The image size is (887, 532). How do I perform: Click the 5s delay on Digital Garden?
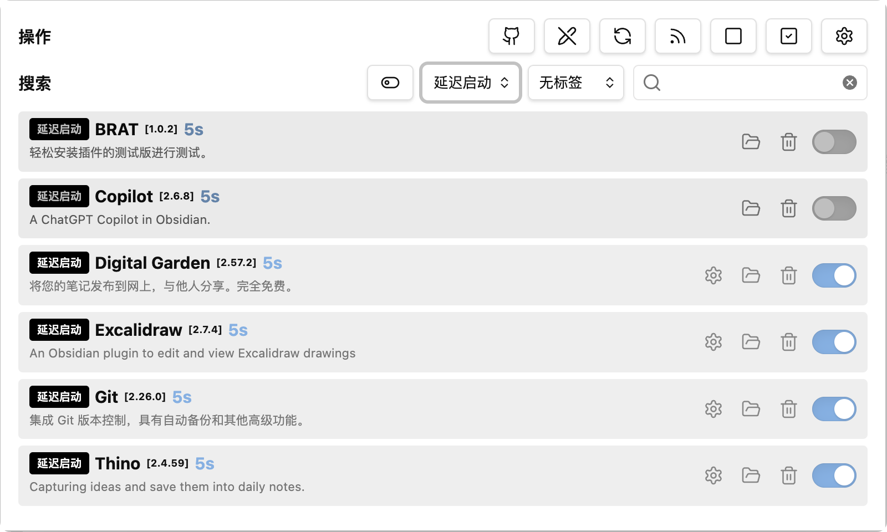(272, 263)
